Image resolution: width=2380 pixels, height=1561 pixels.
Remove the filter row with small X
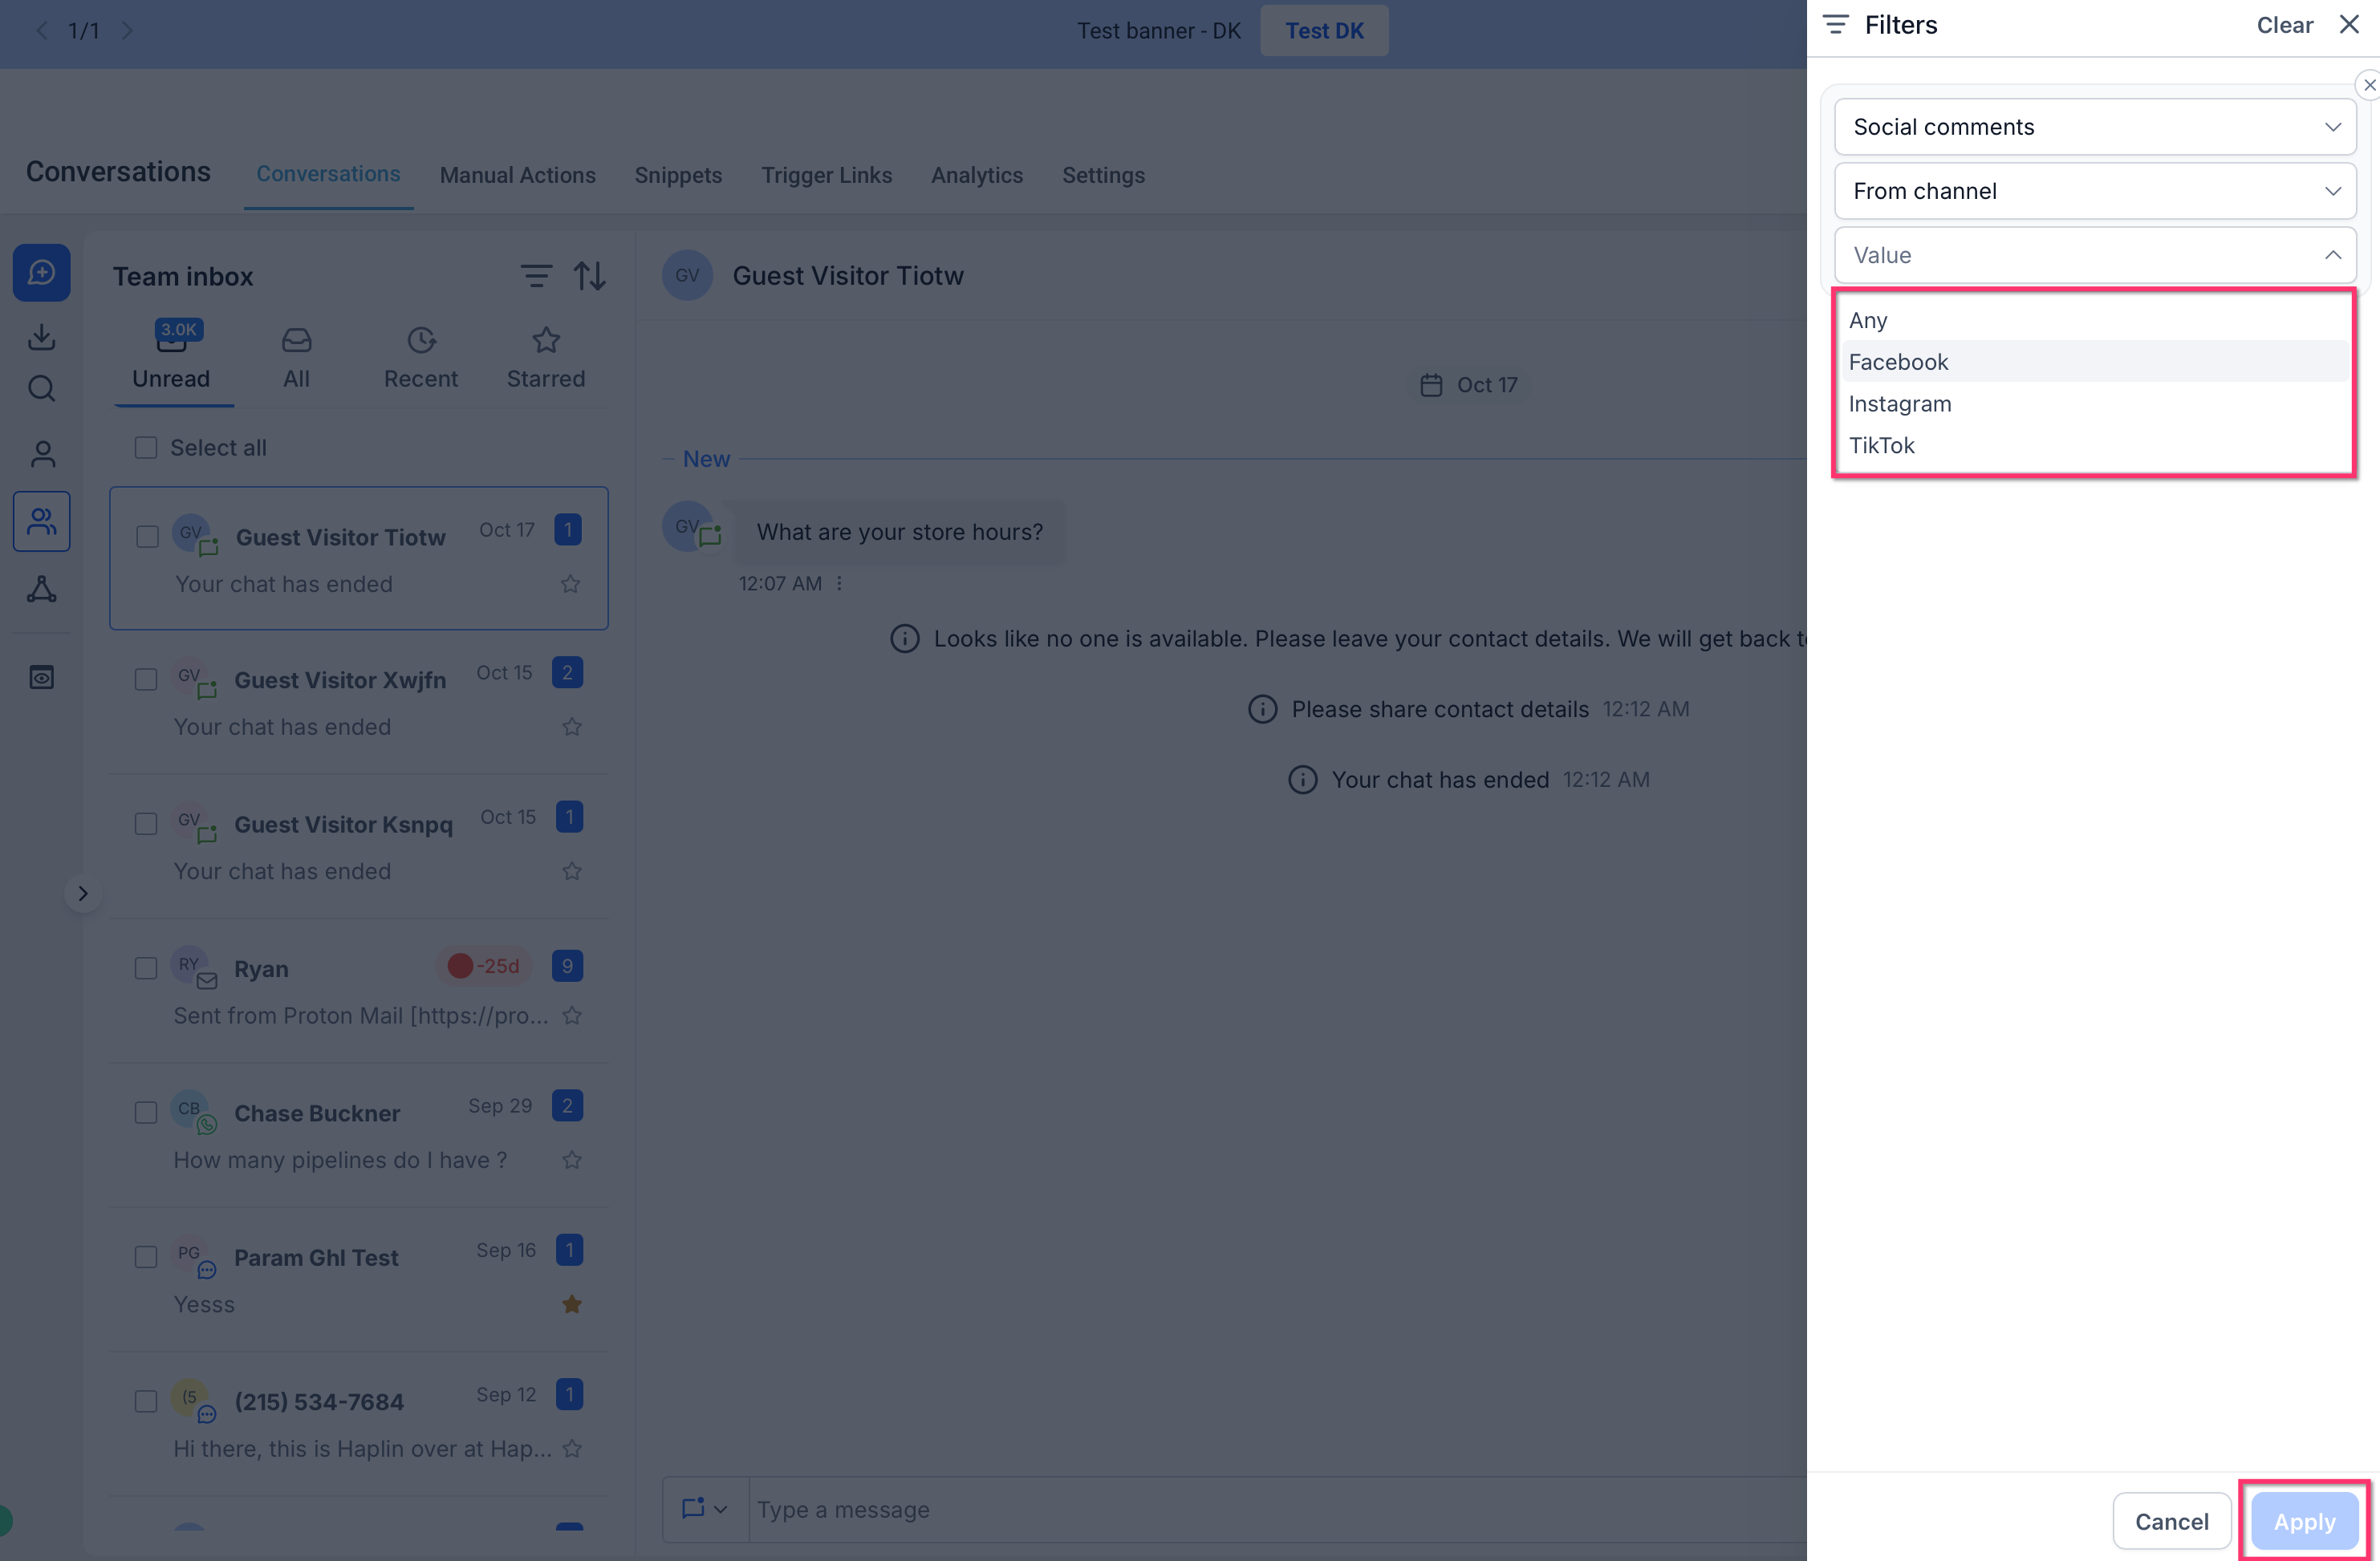coord(2369,85)
